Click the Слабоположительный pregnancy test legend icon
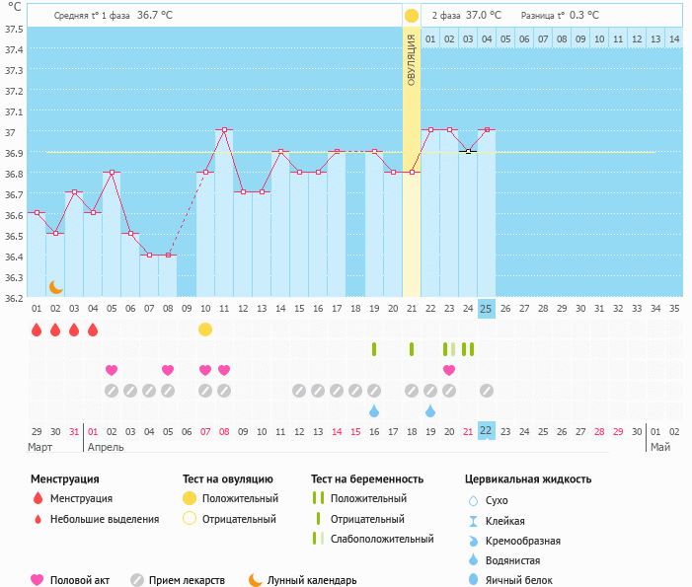This screenshot has width=692, height=587. point(318,539)
